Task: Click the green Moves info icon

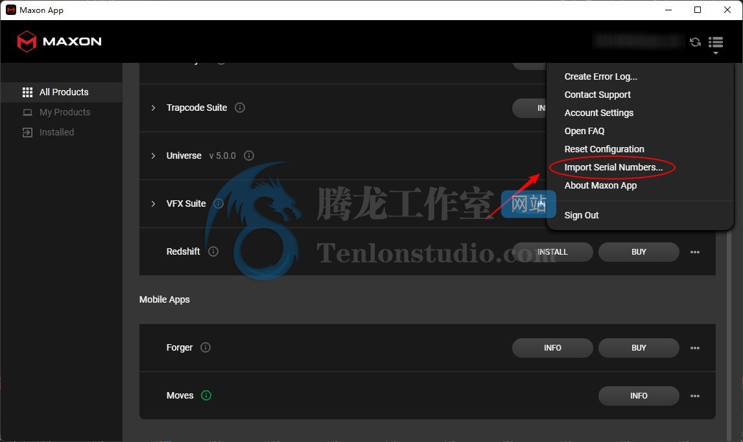Action: click(x=206, y=395)
